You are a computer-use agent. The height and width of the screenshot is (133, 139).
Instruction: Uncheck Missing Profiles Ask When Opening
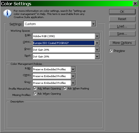coord(35,94)
